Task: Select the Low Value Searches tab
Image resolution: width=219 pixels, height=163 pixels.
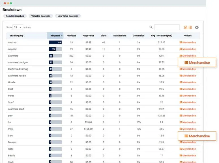Action: (68, 16)
